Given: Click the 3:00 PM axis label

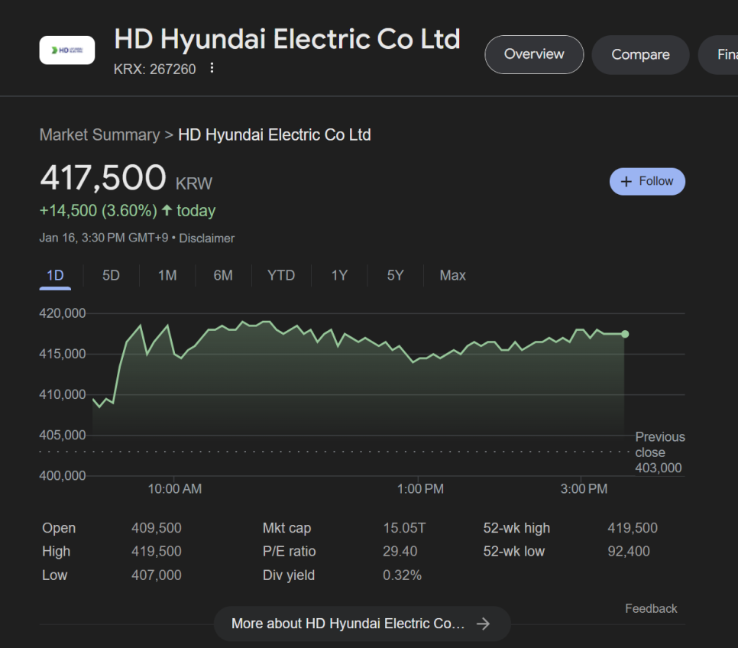Looking at the screenshot, I should coord(584,489).
